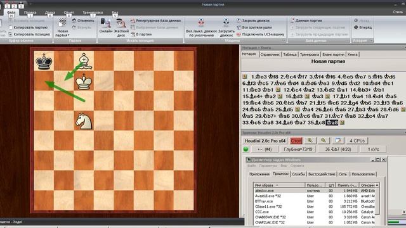
Task: Load an engine via Загрузить движок
Action: point(226,27)
